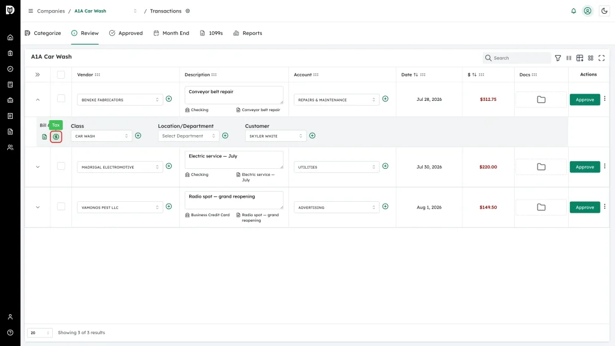Switch to grid view icon

pyautogui.click(x=591, y=58)
